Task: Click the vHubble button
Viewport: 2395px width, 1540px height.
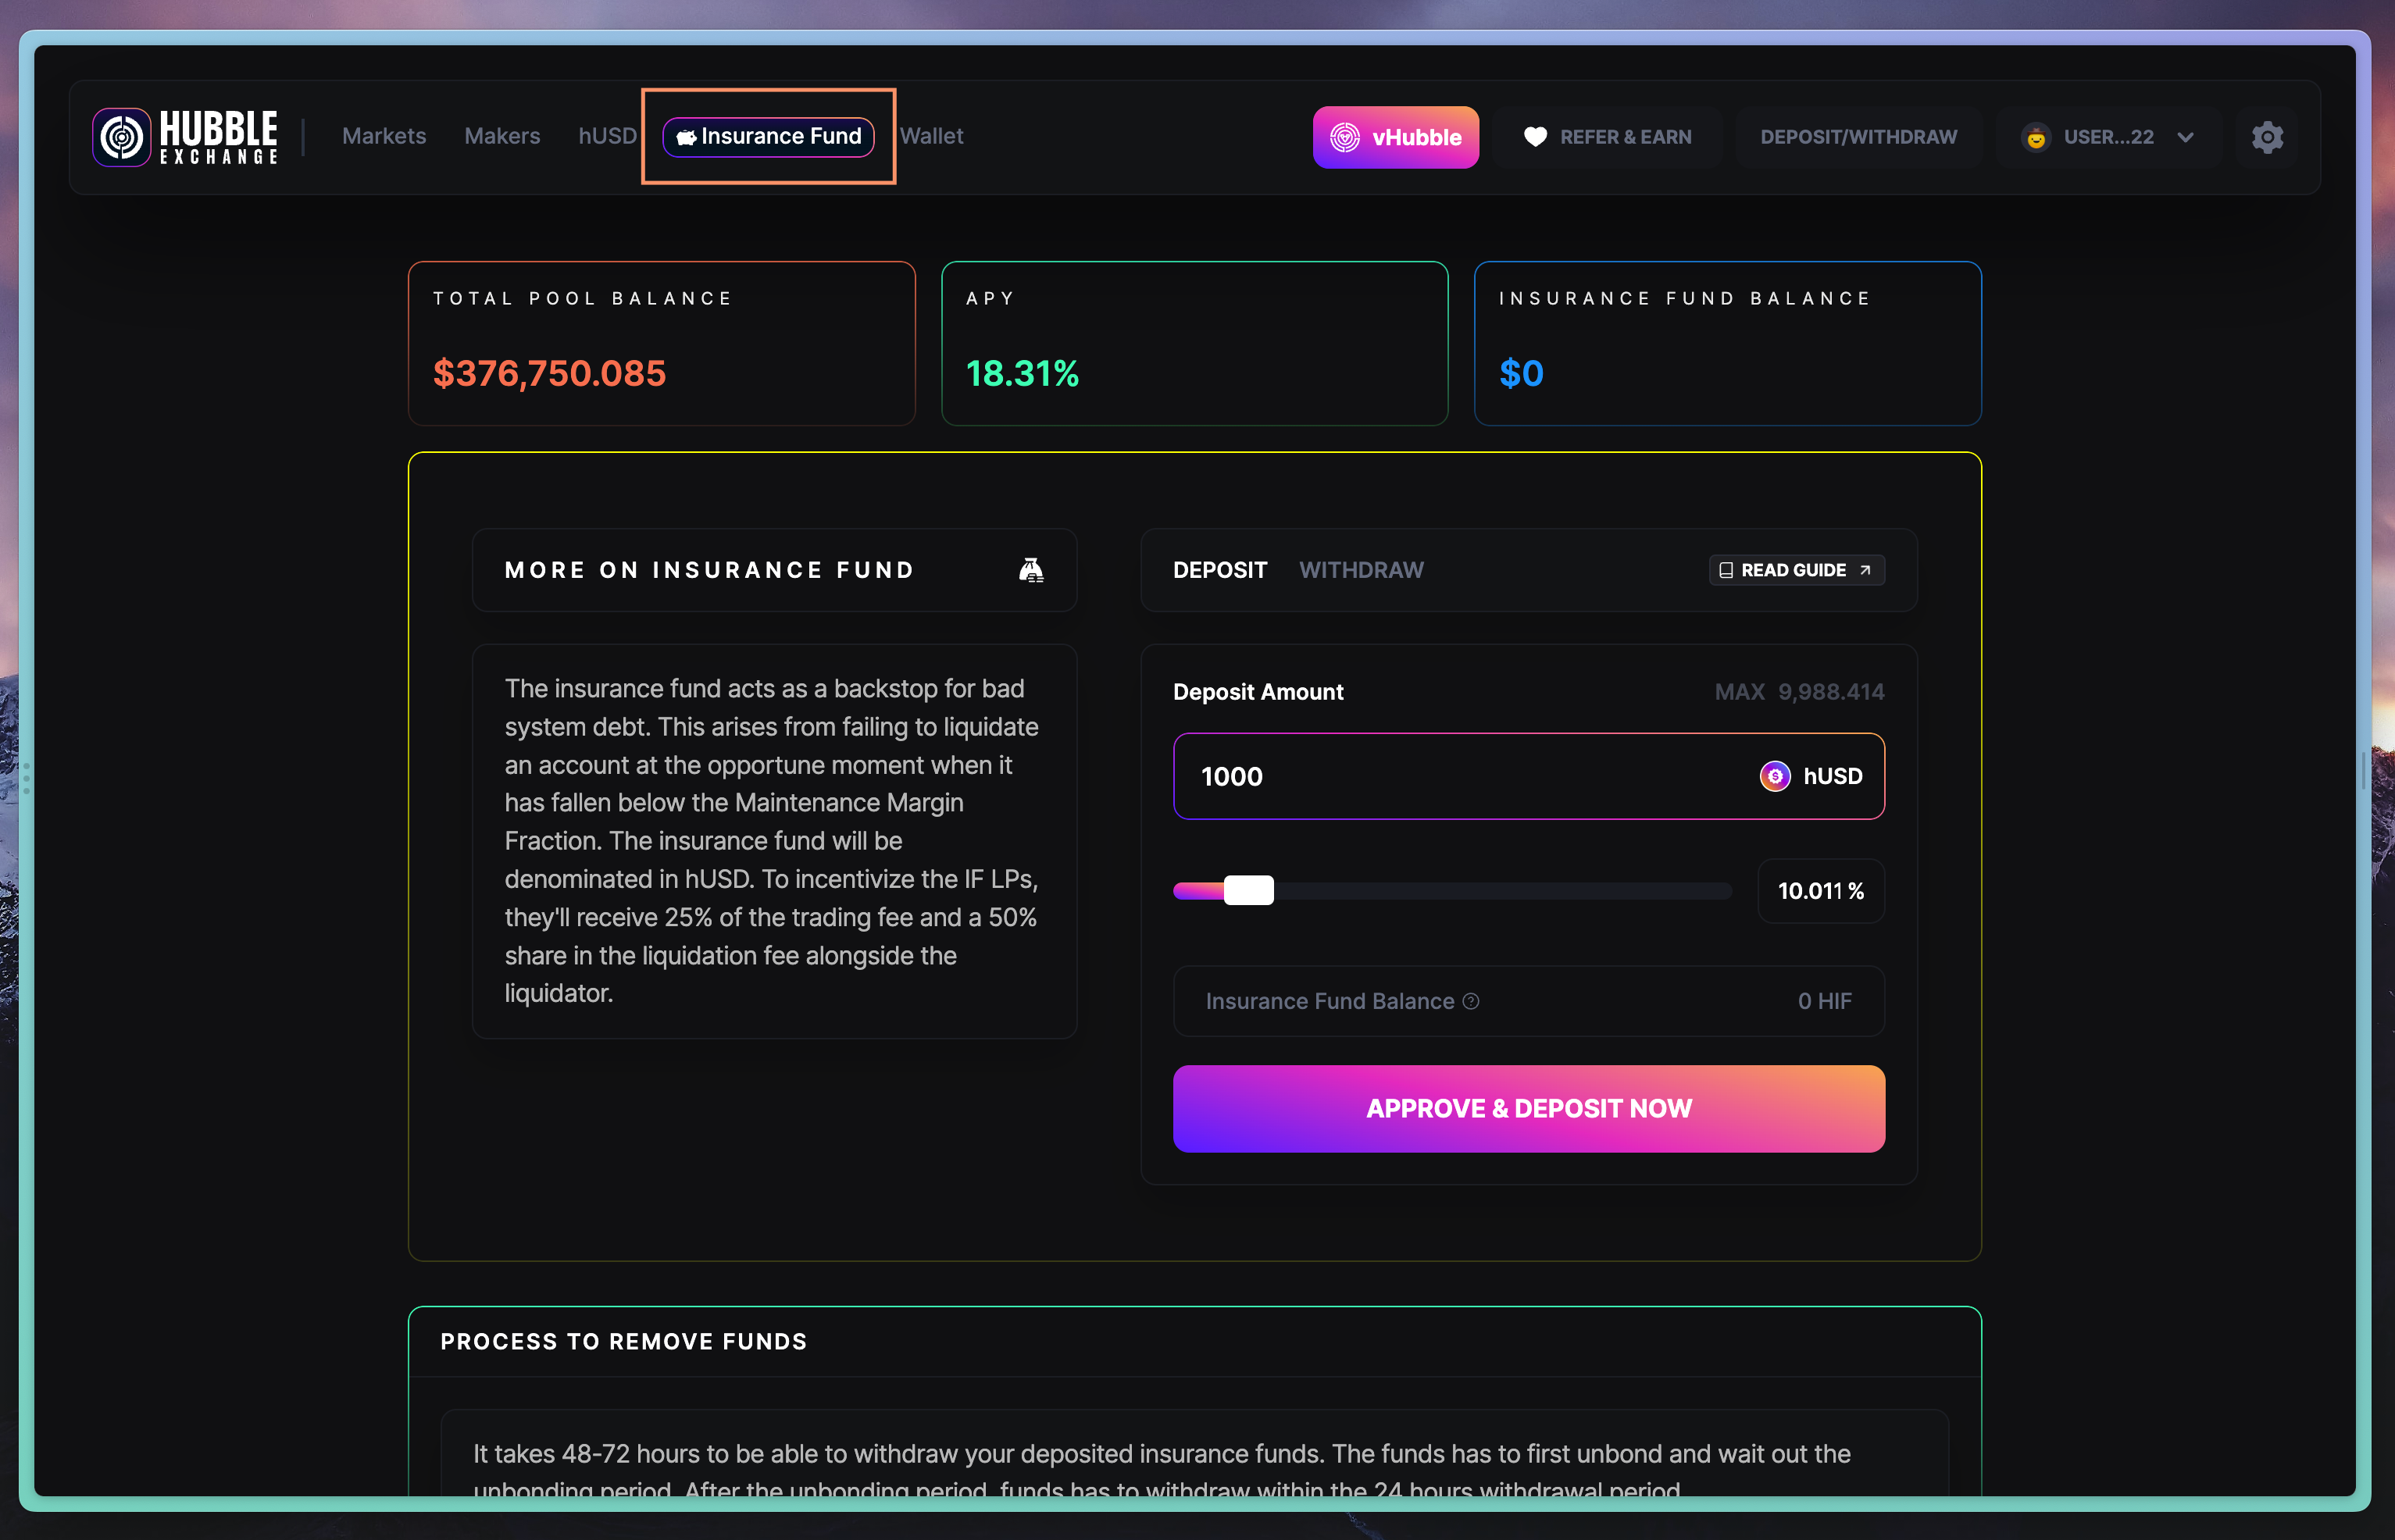Action: (1395, 137)
